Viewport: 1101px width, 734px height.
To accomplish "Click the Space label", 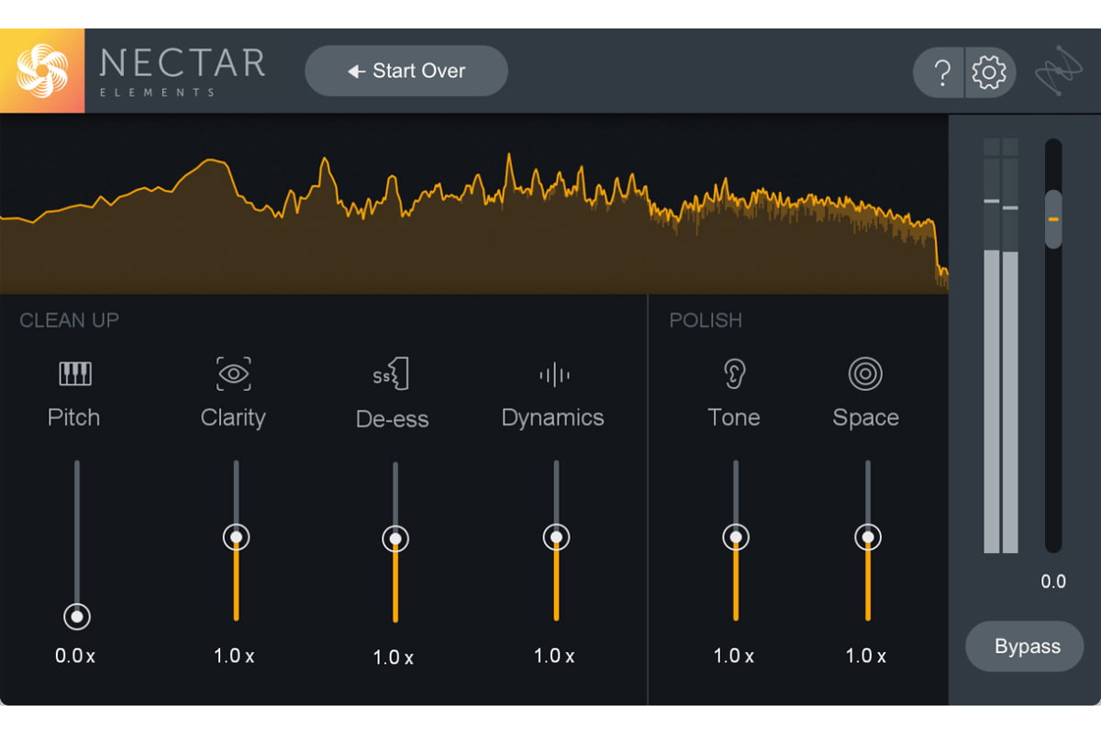I will click(x=865, y=418).
